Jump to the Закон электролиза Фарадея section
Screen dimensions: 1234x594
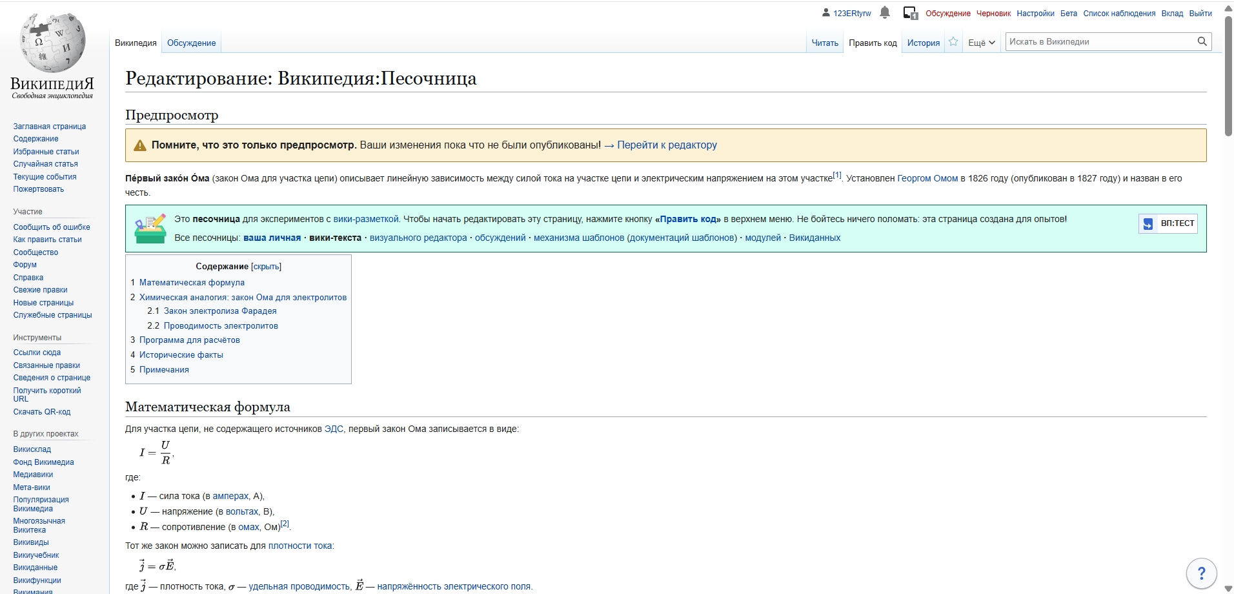tap(219, 311)
